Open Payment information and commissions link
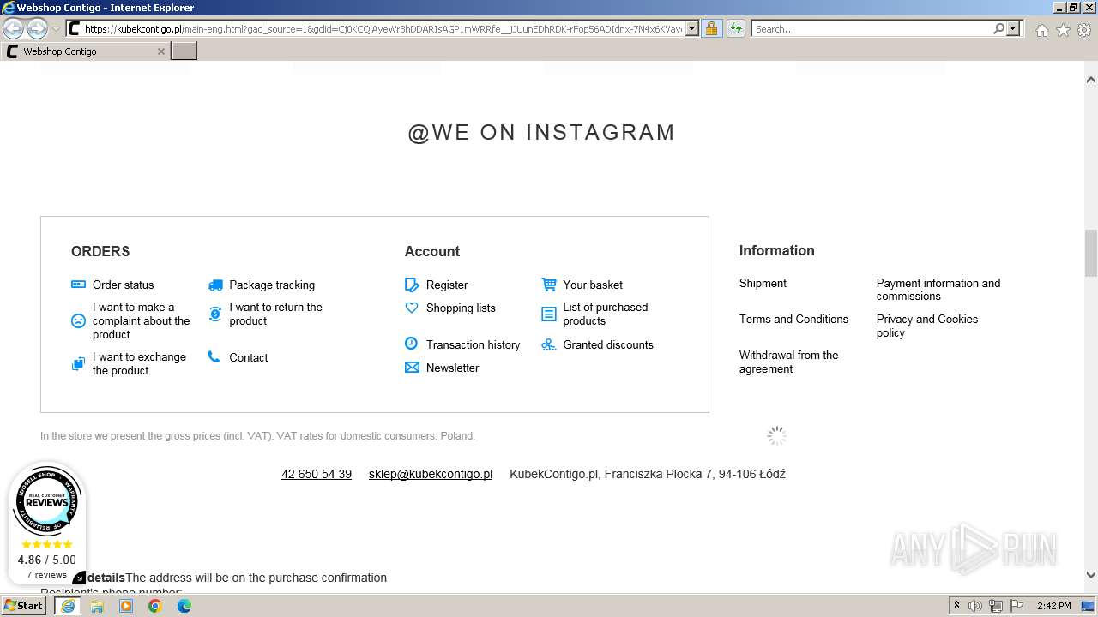 pyautogui.click(x=938, y=290)
